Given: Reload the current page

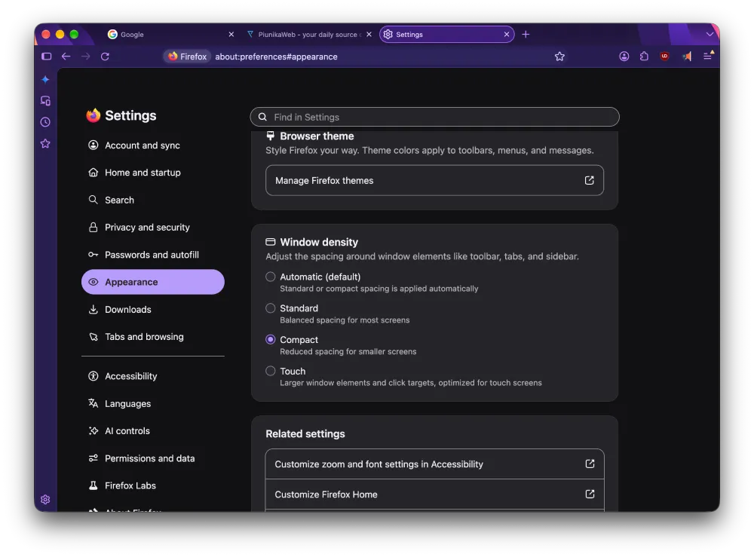Looking at the screenshot, I should (105, 57).
